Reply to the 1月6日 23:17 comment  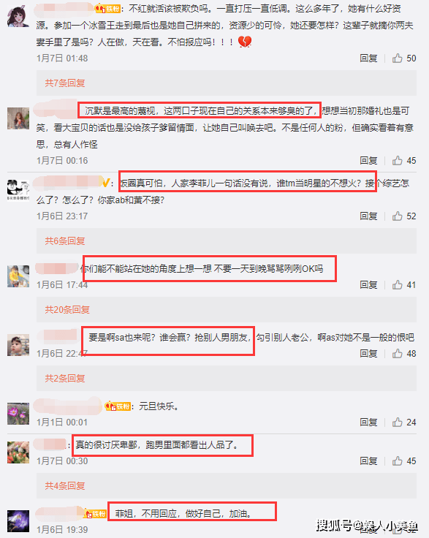coord(368,216)
